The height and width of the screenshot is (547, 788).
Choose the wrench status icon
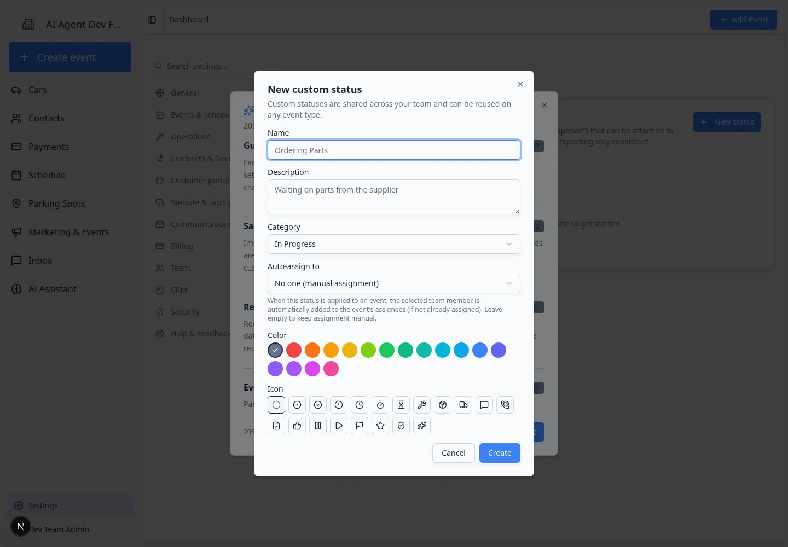coord(422,405)
